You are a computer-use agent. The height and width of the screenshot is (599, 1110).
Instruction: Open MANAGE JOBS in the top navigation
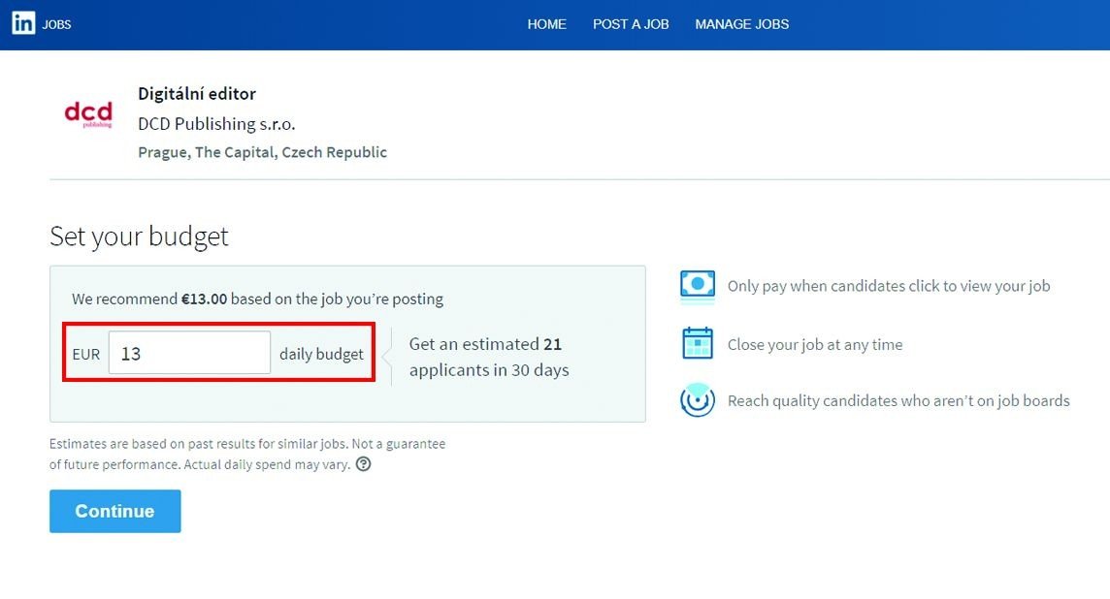click(741, 24)
